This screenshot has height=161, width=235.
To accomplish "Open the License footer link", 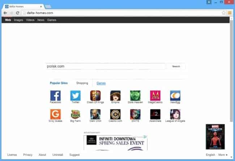I will pos(12,155).
